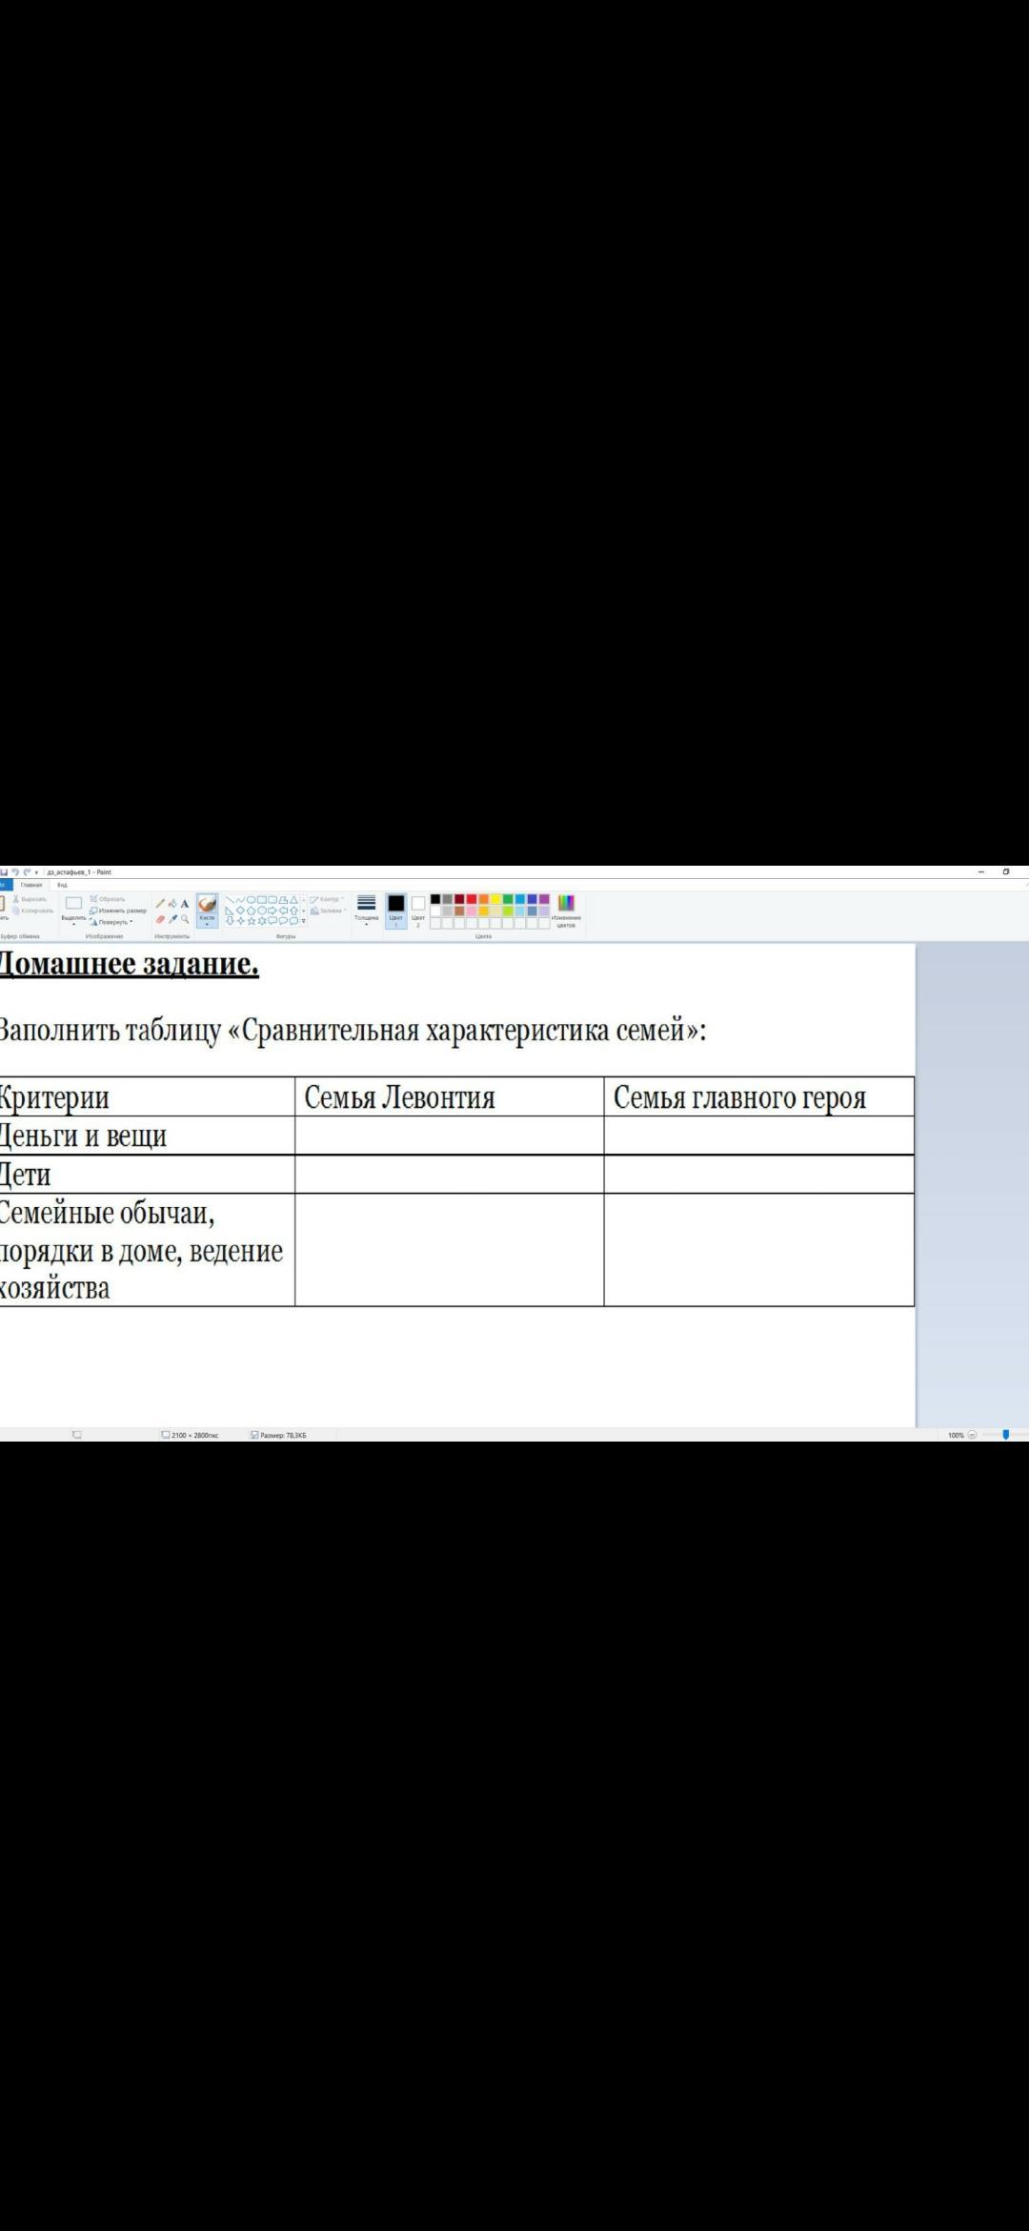Image resolution: width=1029 pixels, height=2231 pixels.
Task: Pick the five-point star shape
Action: pos(252,921)
